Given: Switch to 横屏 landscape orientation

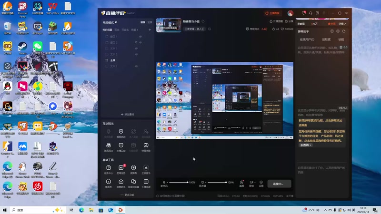Looking at the screenshot, I should pyautogui.click(x=143, y=22).
